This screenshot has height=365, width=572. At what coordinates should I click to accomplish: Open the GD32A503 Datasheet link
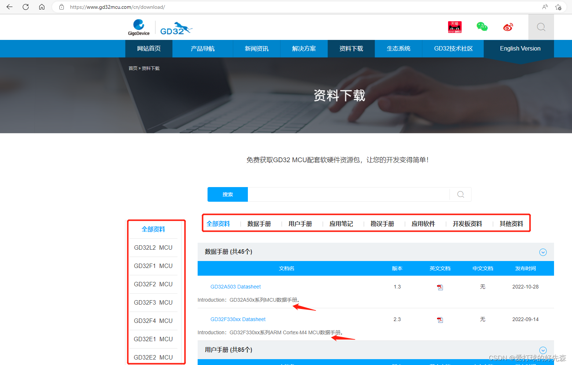click(235, 287)
